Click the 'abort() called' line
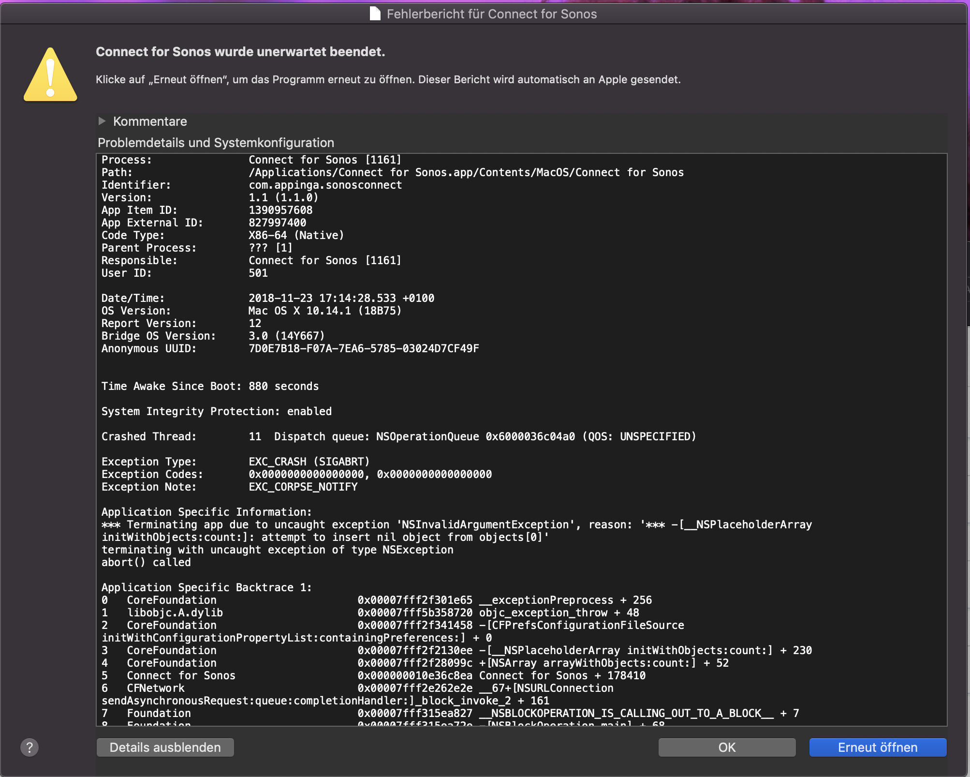 (x=146, y=562)
